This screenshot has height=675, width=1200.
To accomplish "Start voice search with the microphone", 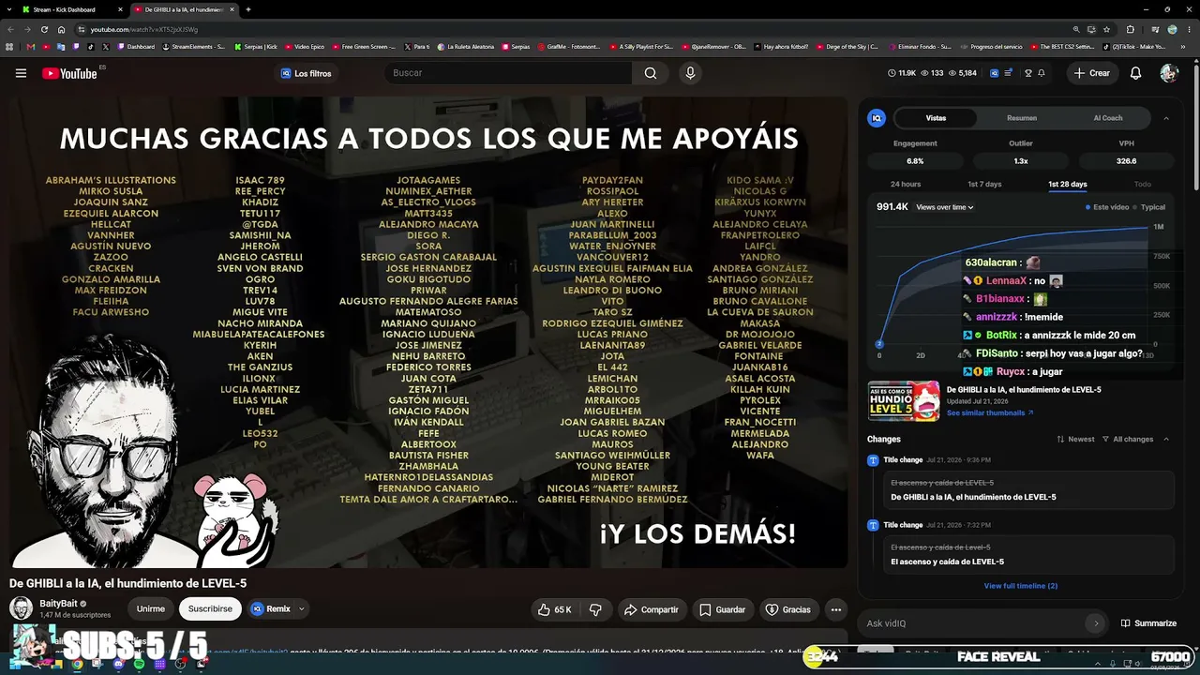I will click(690, 73).
